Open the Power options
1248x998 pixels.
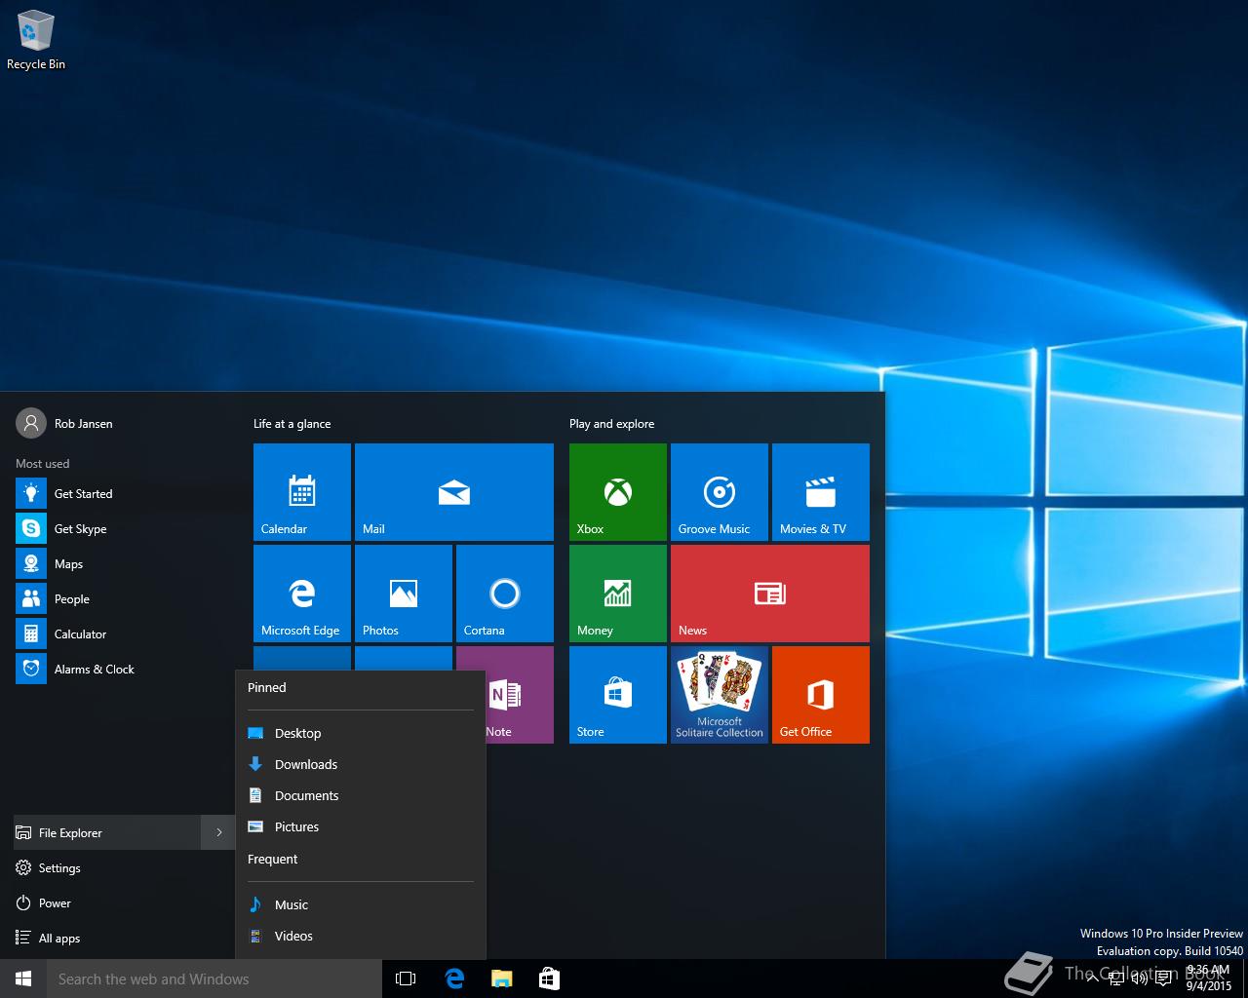coord(125,902)
